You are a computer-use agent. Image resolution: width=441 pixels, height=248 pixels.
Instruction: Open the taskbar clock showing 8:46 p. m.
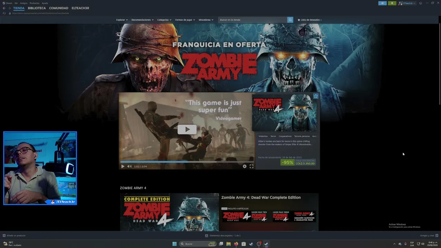[x=433, y=244]
